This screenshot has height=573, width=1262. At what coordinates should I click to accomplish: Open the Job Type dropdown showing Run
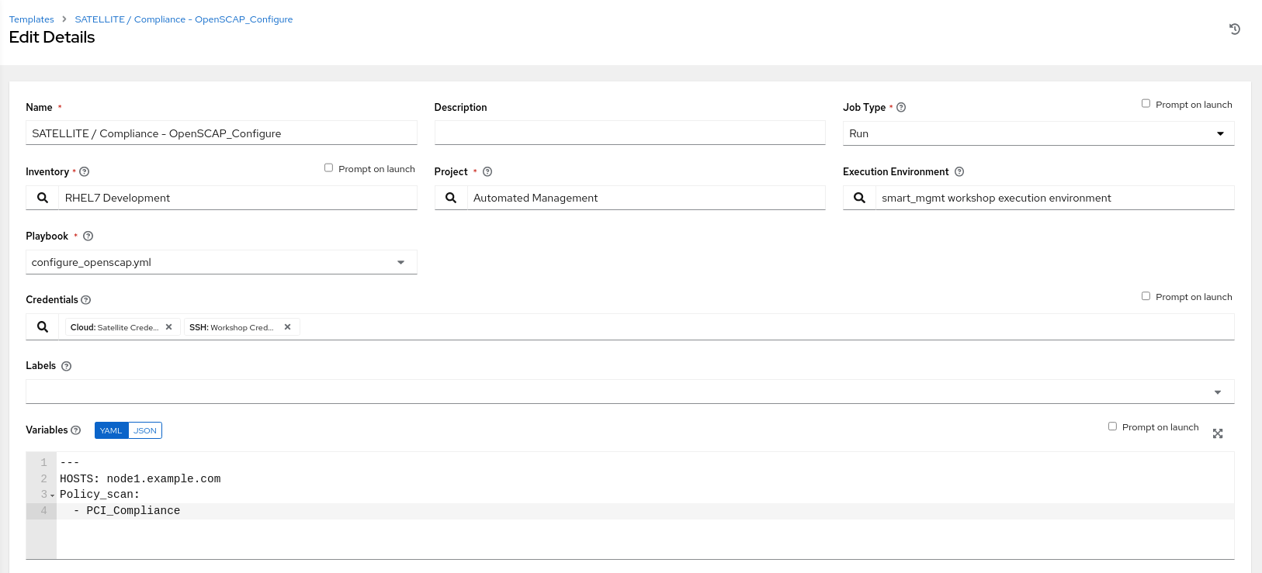(x=1038, y=133)
